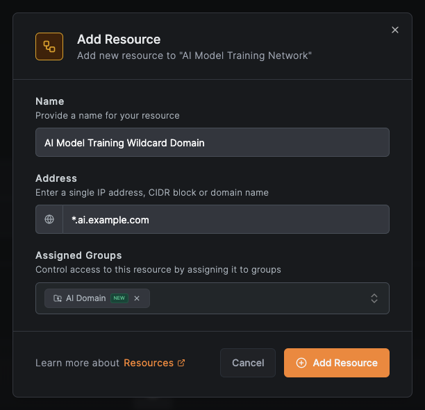Viewport: 425px width, 410px height.
Task: Click the globe icon beside address
Action: click(49, 219)
